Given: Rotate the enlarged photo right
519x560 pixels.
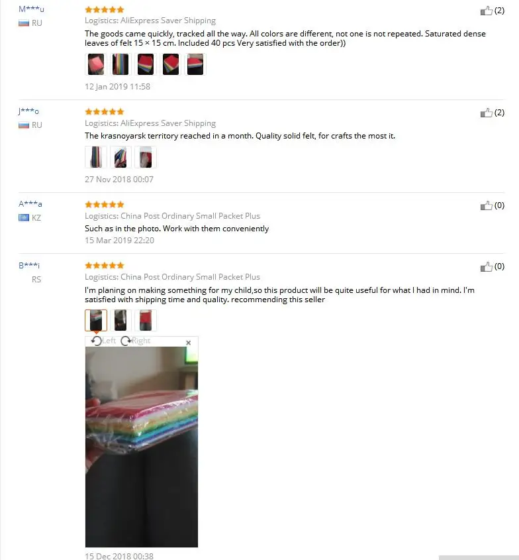Looking at the screenshot, I should click(x=136, y=341).
